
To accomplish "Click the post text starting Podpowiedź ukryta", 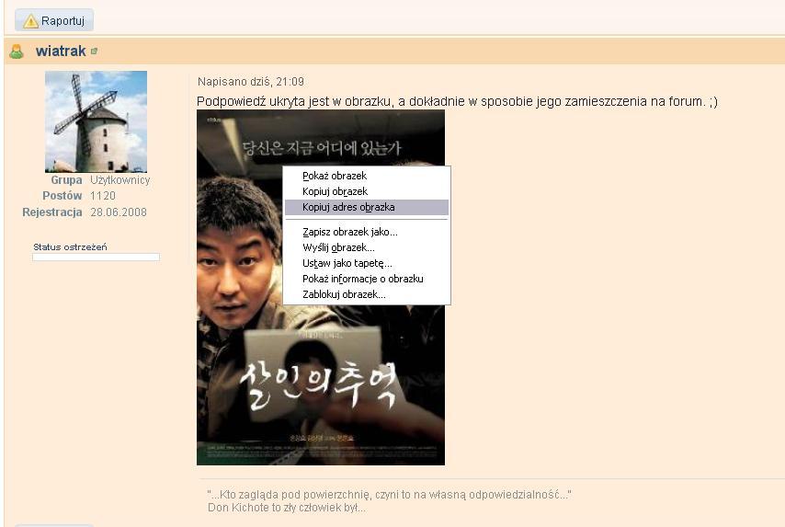I will coord(457,101).
